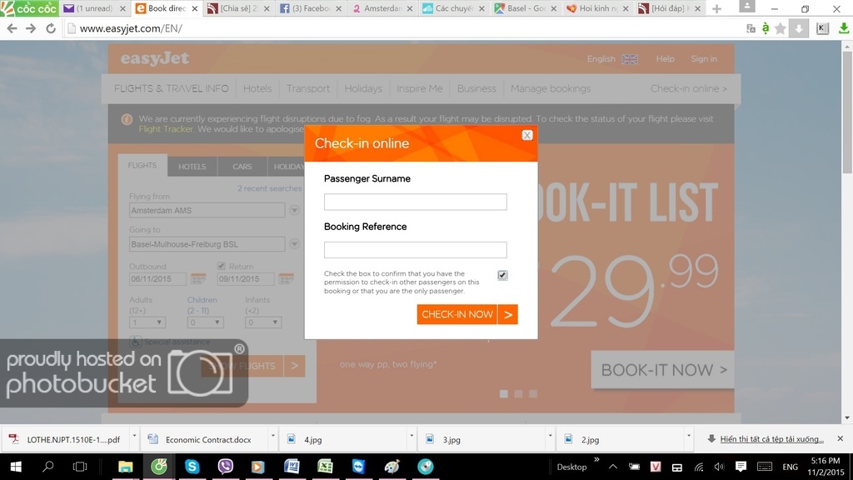853x480 pixels.
Task: Click the browser forward arrow
Action: coord(31,28)
